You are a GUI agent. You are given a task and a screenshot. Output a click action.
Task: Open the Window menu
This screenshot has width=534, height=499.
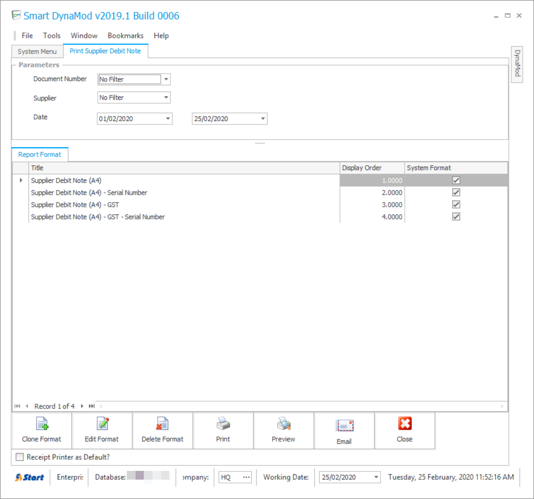click(84, 36)
